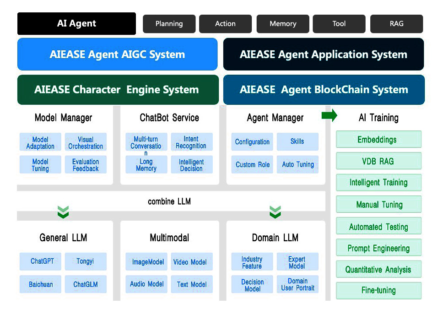Select the Planning tab at top
The image size is (443, 309).
[169, 24]
